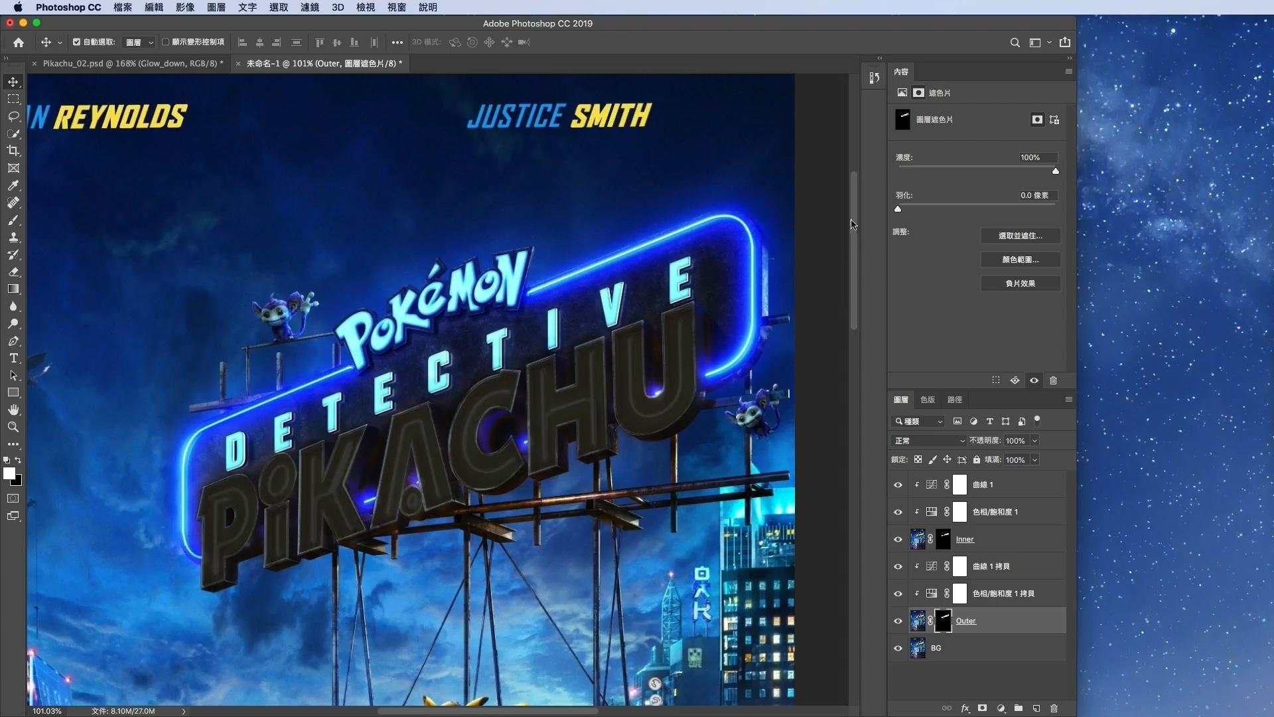Click the 選取並遮住... button
Screen dimensions: 1274x717
click(1020, 236)
